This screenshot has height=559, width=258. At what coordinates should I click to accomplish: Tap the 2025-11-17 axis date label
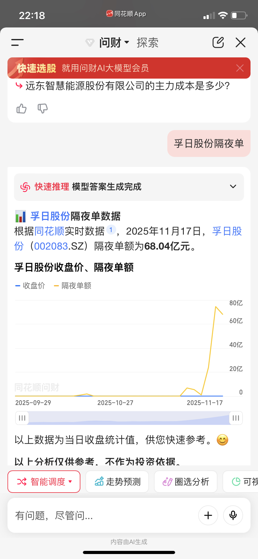205,403
